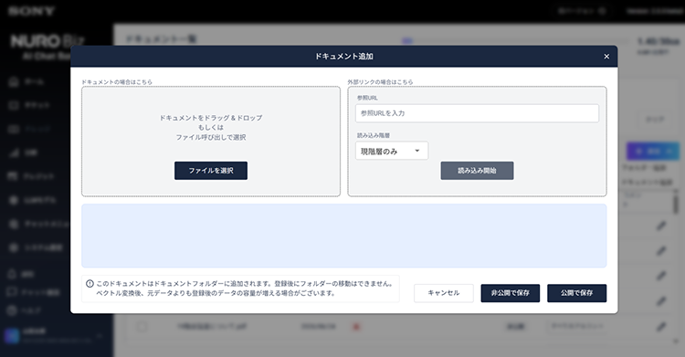Click the ファイルを選択 button

coord(211,171)
